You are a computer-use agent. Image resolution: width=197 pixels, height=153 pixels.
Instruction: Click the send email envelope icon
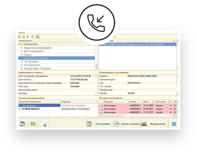(x=44, y=123)
